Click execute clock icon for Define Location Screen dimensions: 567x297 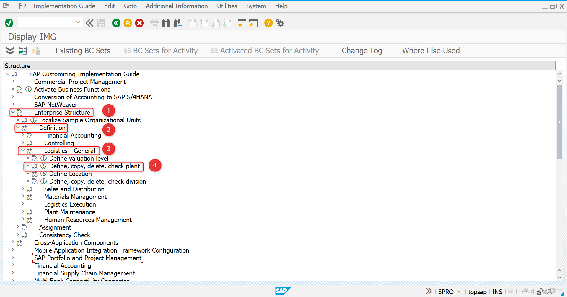click(x=44, y=174)
